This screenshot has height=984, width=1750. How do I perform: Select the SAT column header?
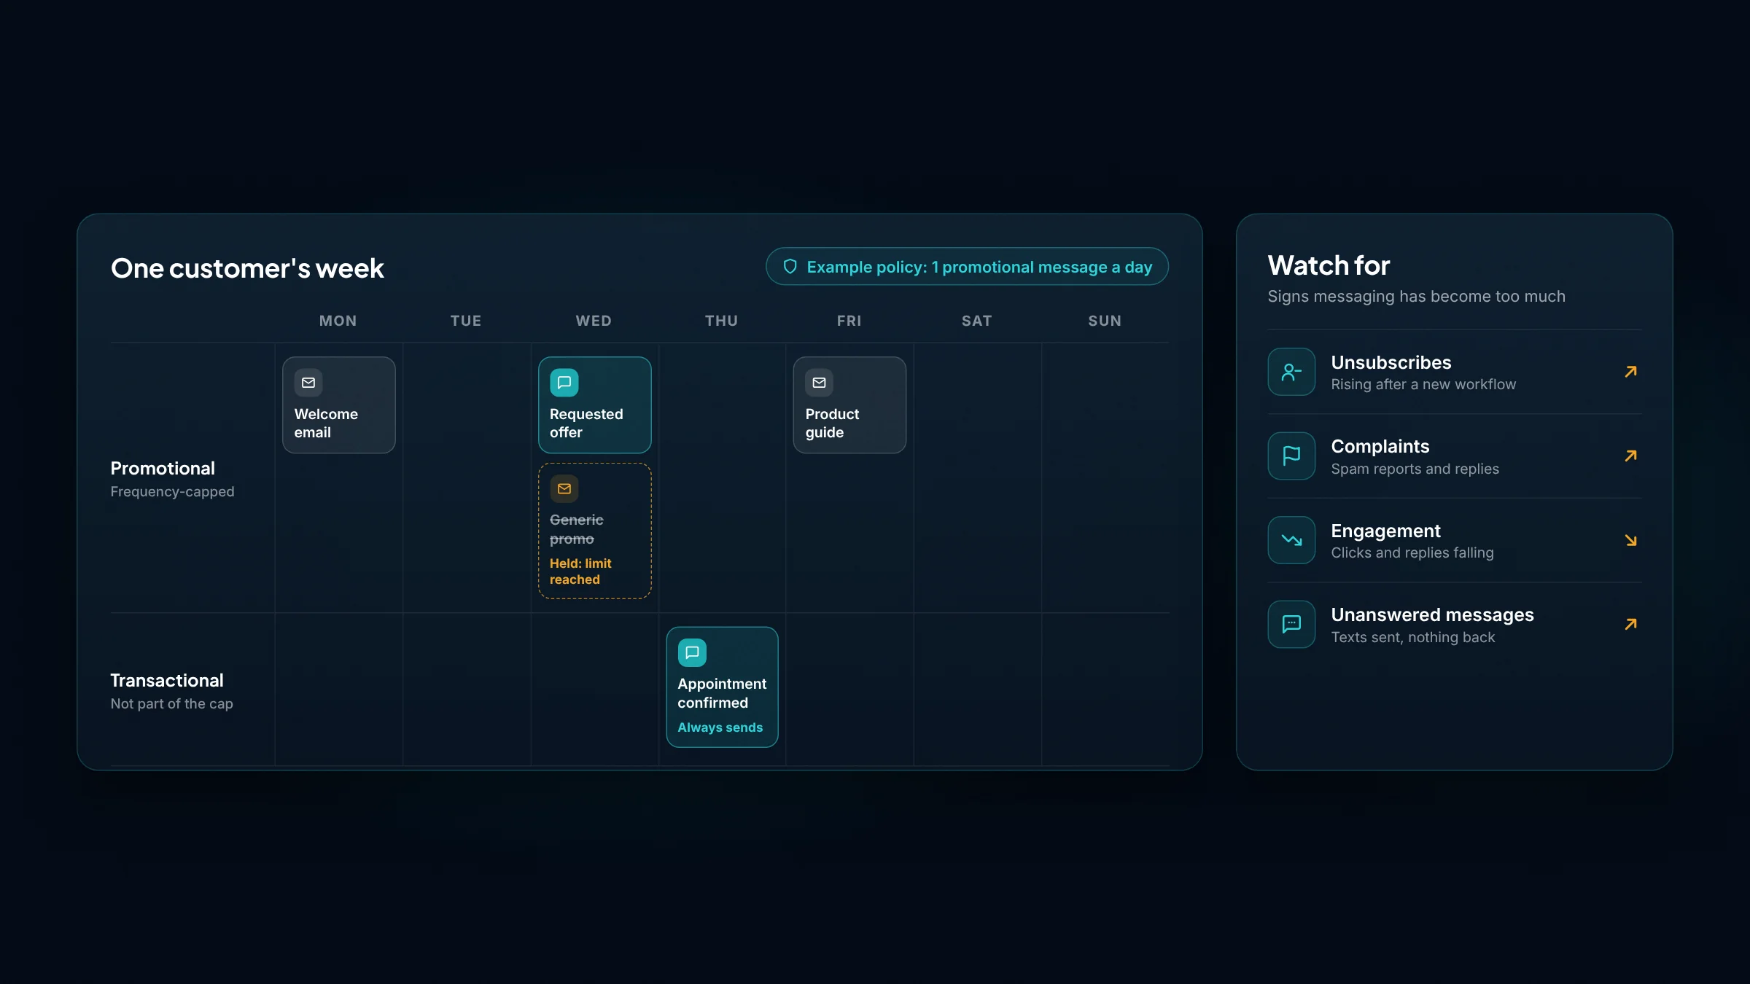pyautogui.click(x=977, y=321)
